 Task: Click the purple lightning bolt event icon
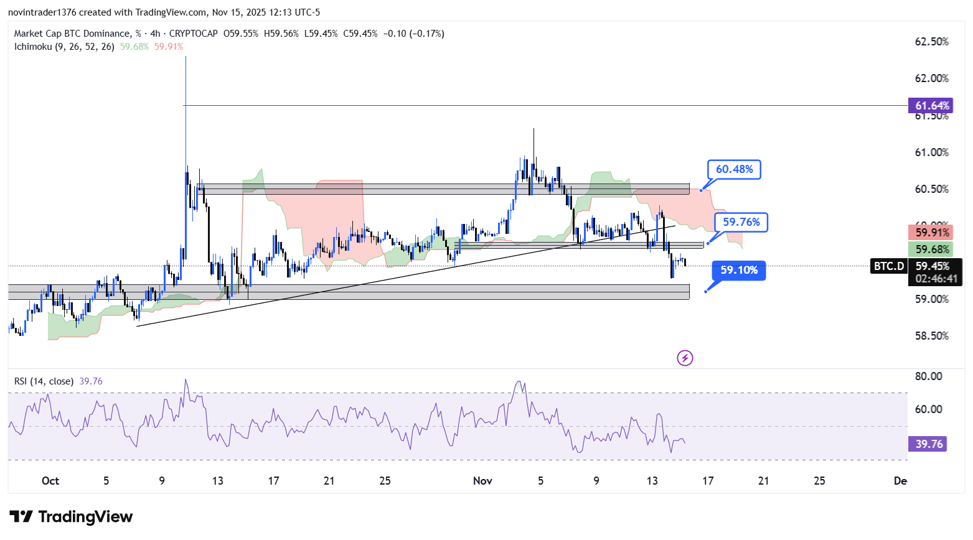tap(685, 358)
